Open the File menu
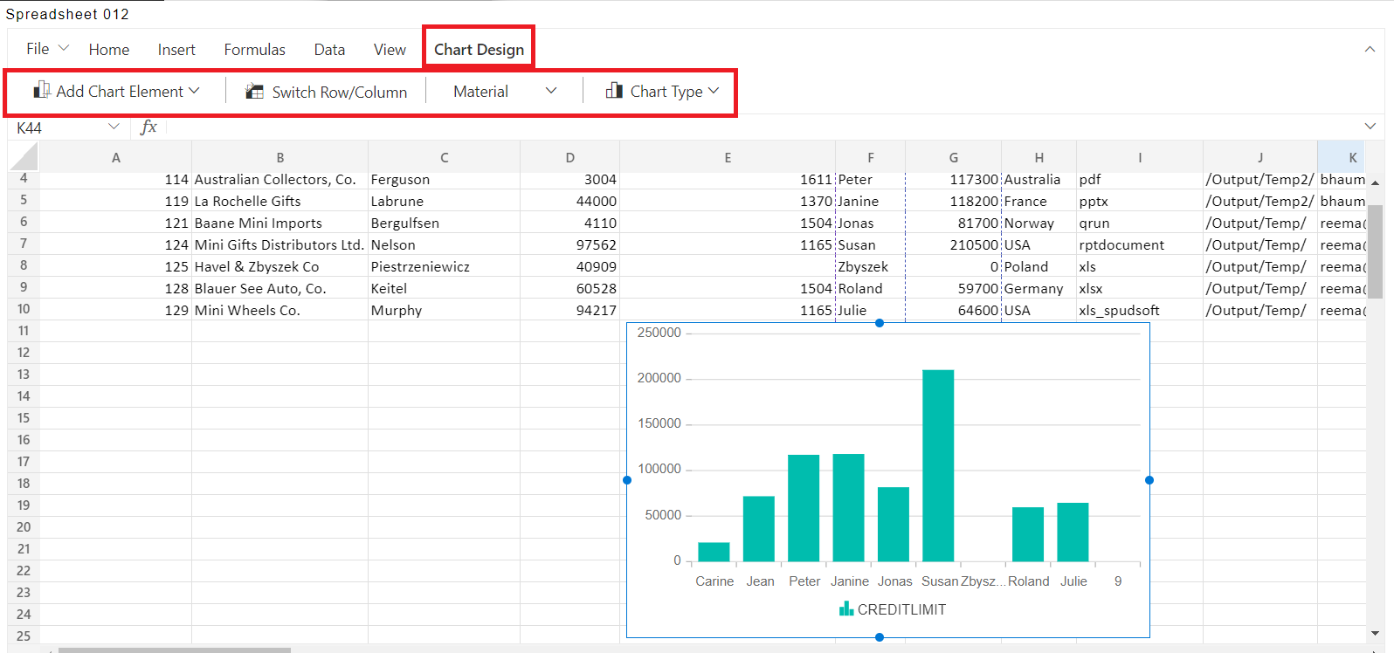The width and height of the screenshot is (1394, 653). click(38, 49)
